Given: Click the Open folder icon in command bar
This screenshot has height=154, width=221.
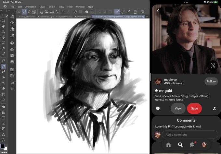Looking at the screenshot, I should [x=46, y=12].
